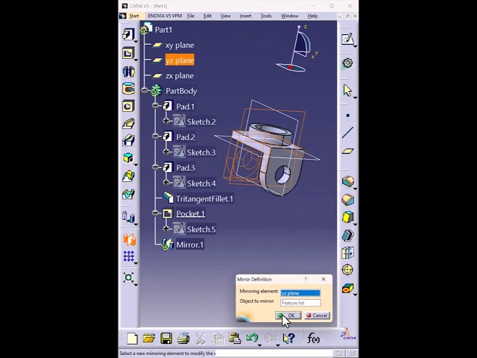Open the Sketcher tool
This screenshot has width=477, height=358.
(348, 40)
